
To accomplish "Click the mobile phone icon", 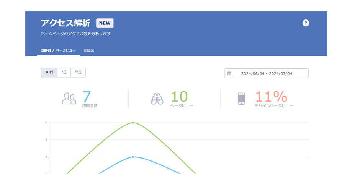I will 241,99.
